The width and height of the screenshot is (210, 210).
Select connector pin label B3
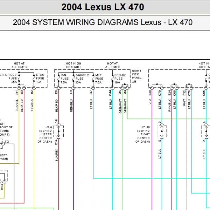point(22,92)
